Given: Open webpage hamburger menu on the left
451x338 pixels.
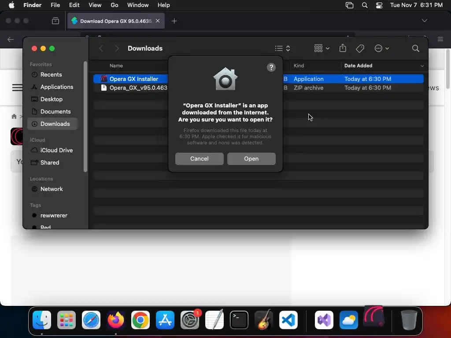Looking at the screenshot, I should point(17,88).
